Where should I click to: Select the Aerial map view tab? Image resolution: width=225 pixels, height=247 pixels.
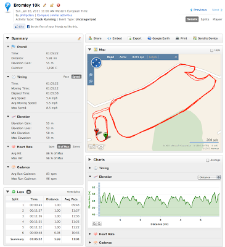123,57
